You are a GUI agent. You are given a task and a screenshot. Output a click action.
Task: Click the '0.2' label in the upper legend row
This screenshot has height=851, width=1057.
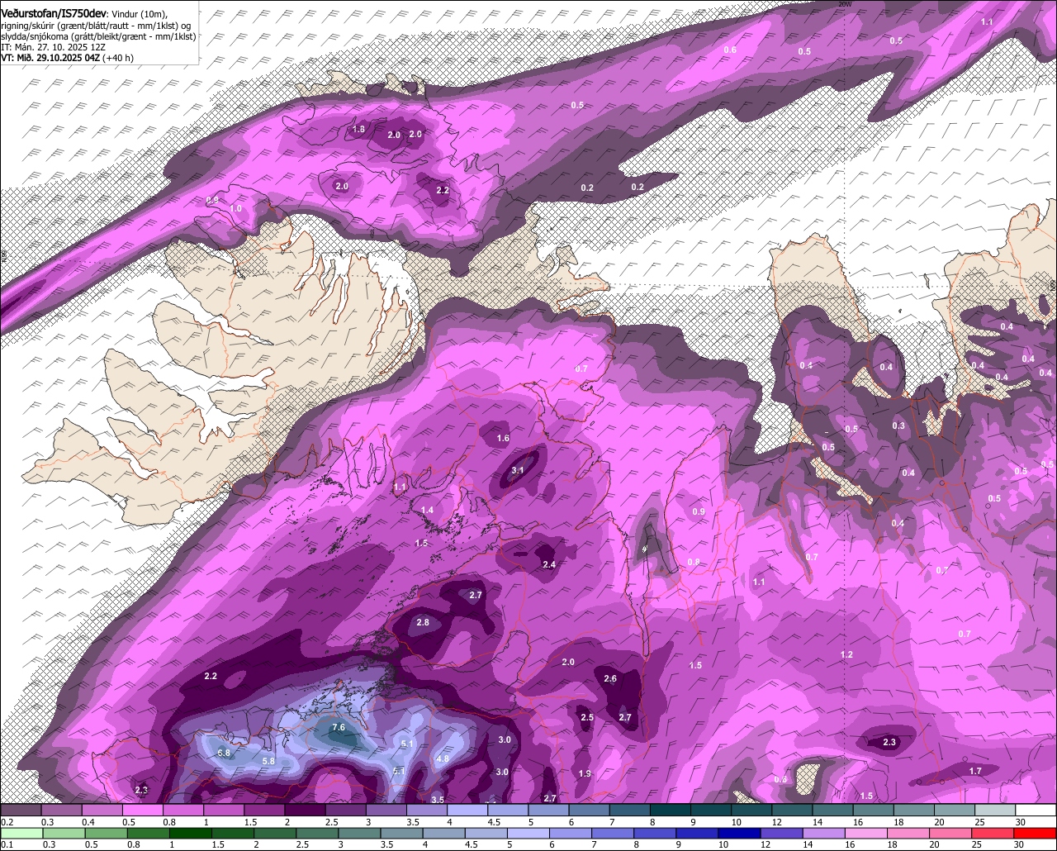pyautogui.click(x=7, y=823)
